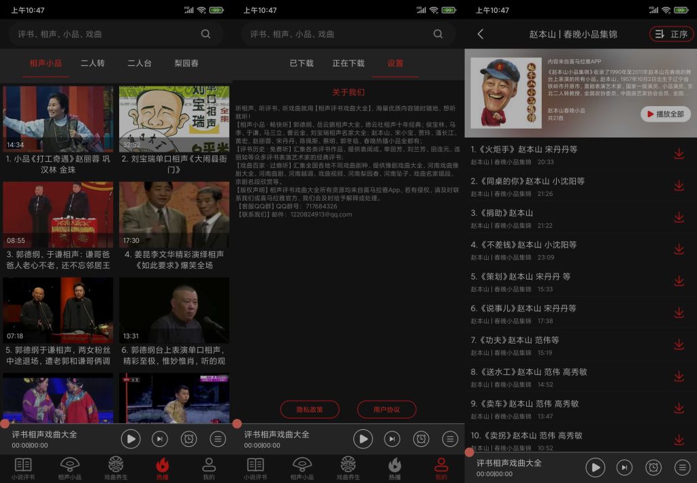697x483 pixels.
Task: Tap the back arrow on 赵本山 page
Action: [481, 33]
